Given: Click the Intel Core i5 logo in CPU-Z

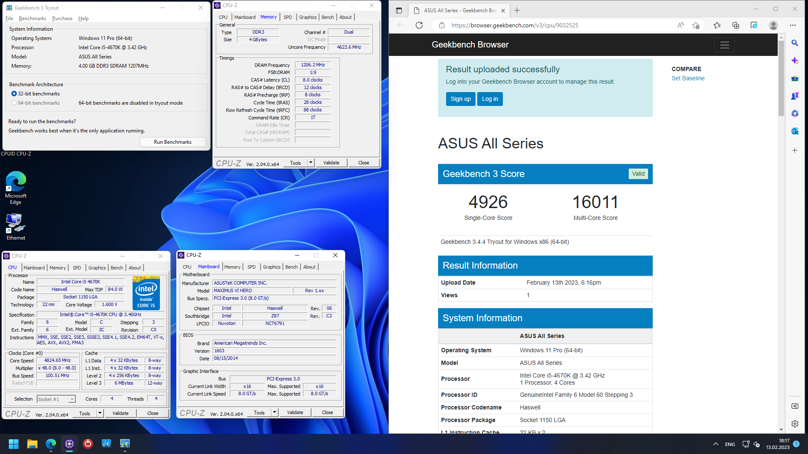Looking at the screenshot, I should [x=146, y=293].
